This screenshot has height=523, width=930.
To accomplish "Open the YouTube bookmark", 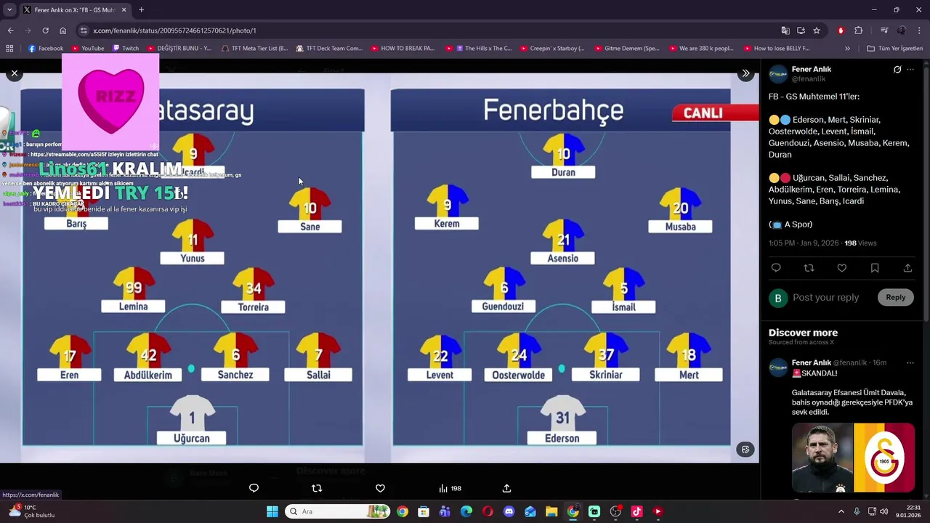I will [87, 49].
